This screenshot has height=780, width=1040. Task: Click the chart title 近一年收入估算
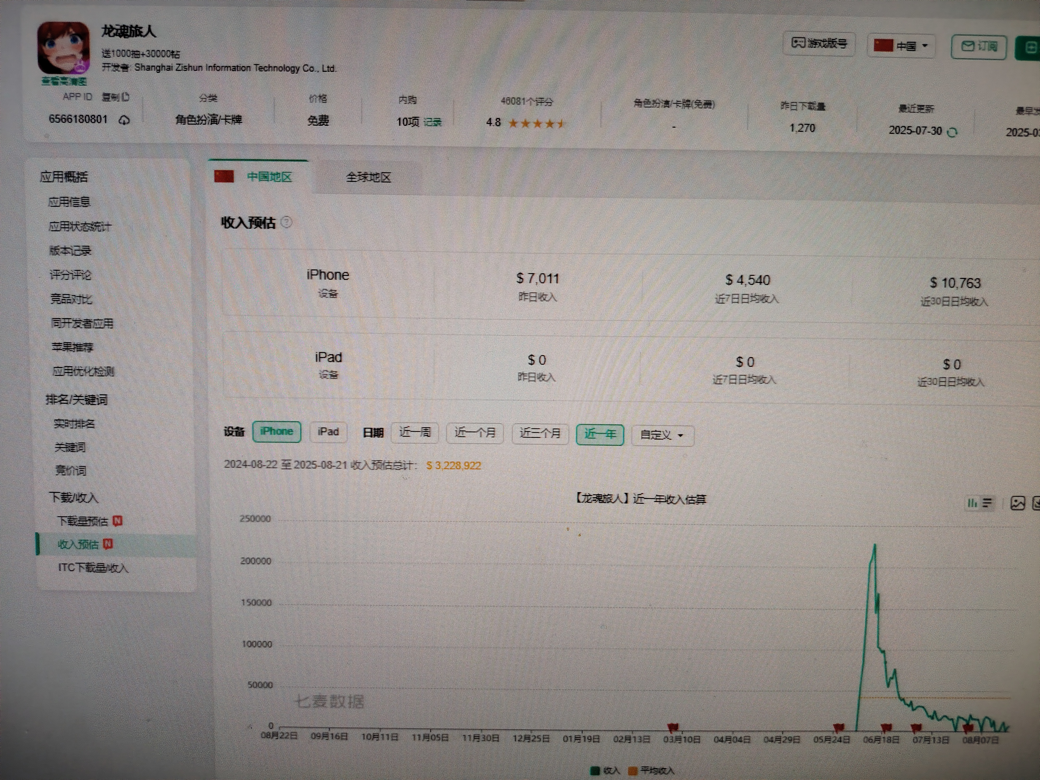click(641, 499)
